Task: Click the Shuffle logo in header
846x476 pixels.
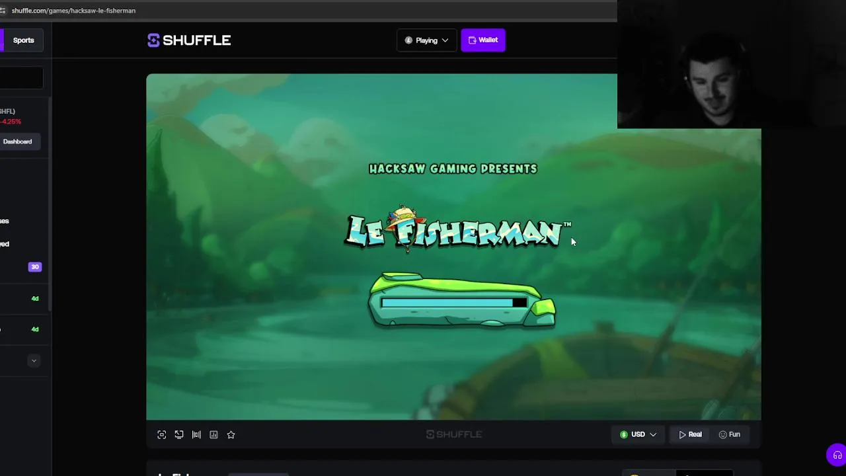Action: (189, 40)
